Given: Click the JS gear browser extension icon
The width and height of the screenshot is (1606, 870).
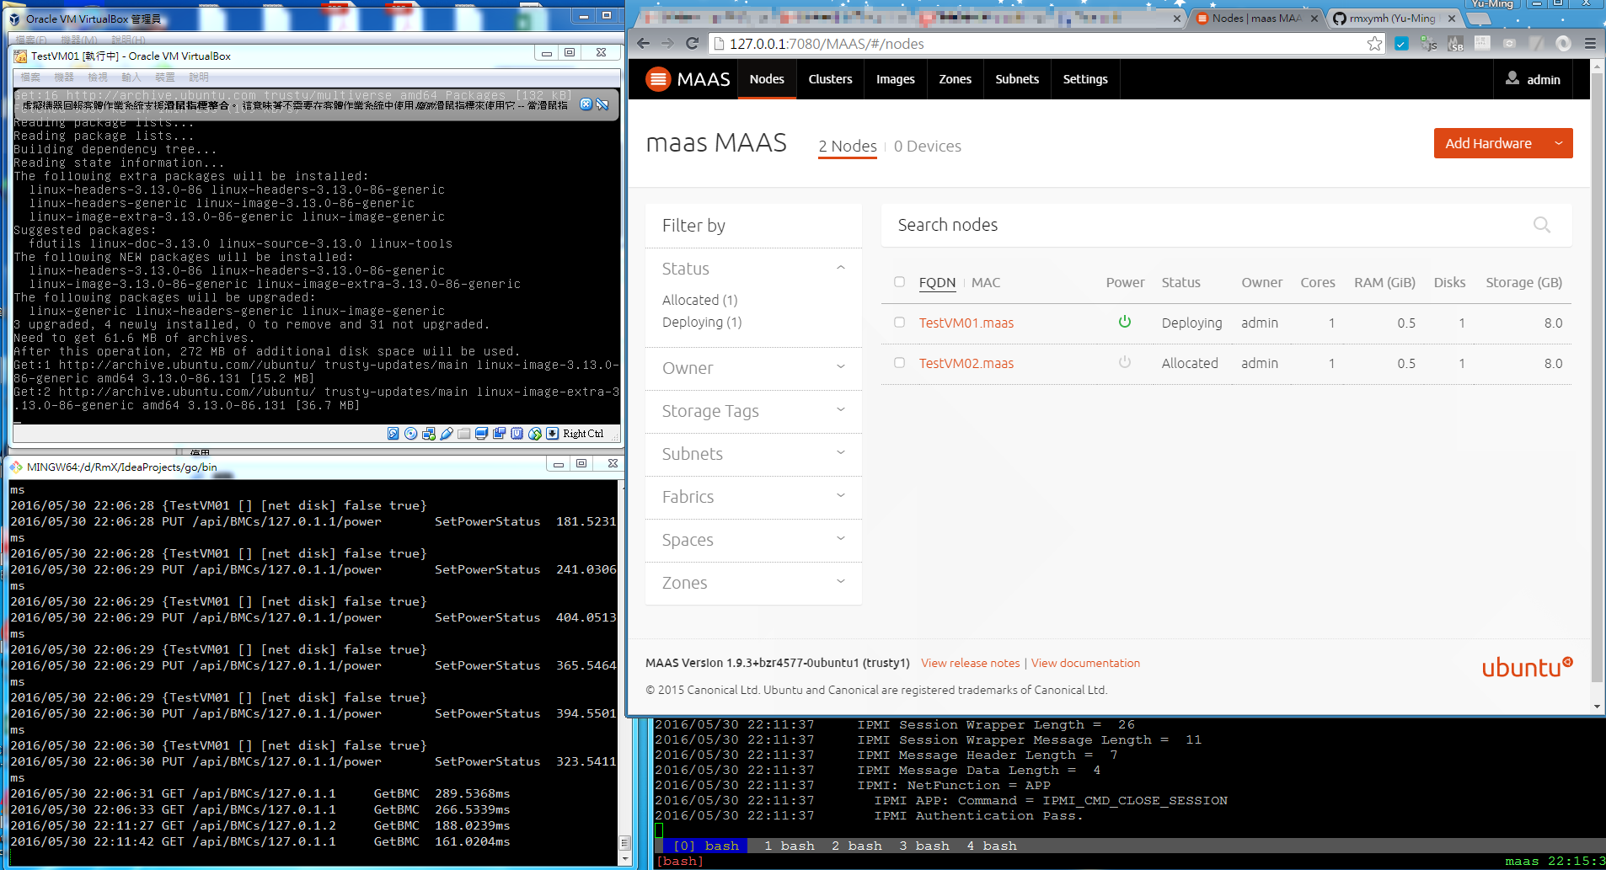Looking at the screenshot, I should pos(1428,44).
